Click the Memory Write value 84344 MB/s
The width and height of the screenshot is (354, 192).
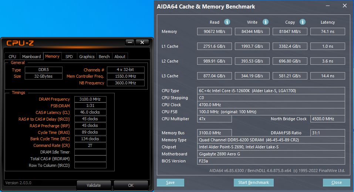click(252, 31)
